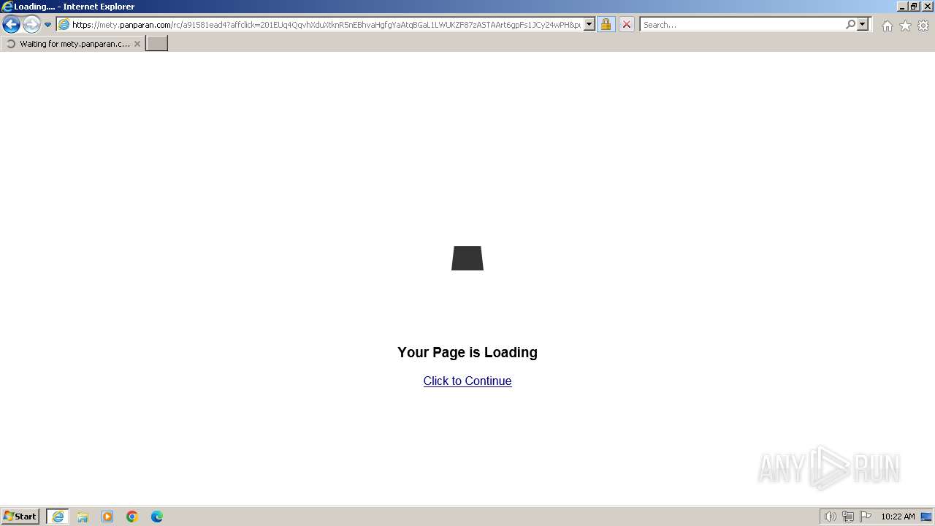Launch Windows Media Player from taskbar
935x526 pixels.
tap(107, 517)
